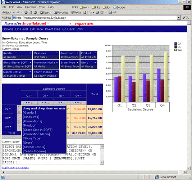Open the Product slice dropdown
Image resolution: width=192 pixels, height=180 pixels.
click(x=95, y=53)
